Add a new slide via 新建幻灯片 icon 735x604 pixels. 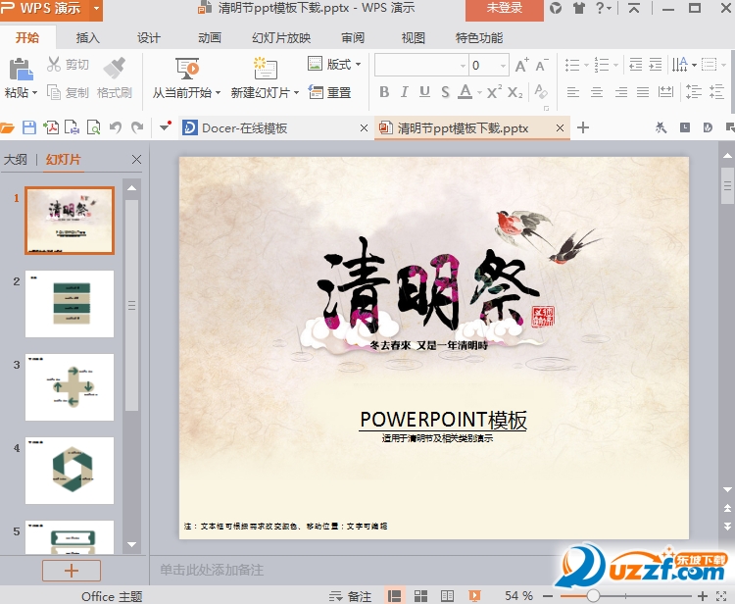click(x=266, y=69)
